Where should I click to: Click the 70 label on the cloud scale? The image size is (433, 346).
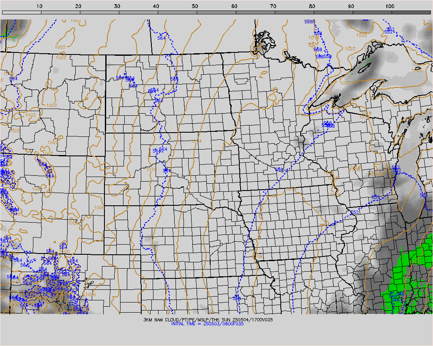click(x=273, y=6)
